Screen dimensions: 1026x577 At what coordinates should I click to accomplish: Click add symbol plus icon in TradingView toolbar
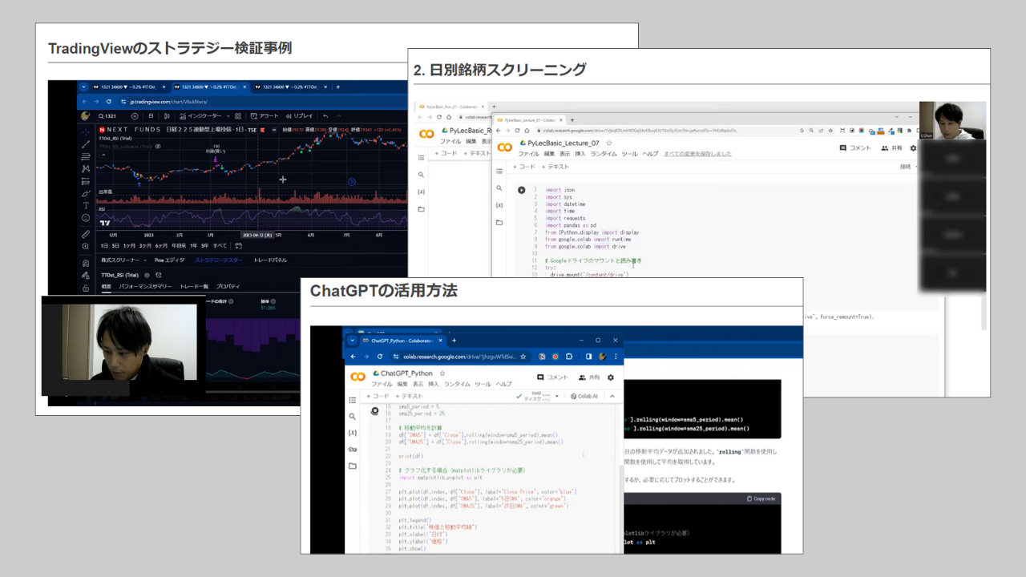[135, 116]
